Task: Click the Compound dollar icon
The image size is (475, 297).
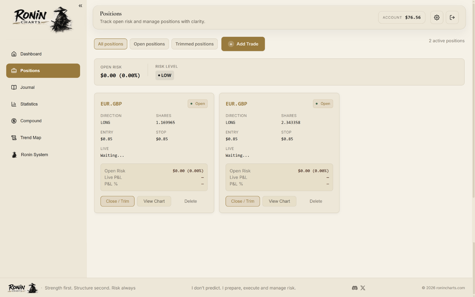Action: (x=14, y=121)
